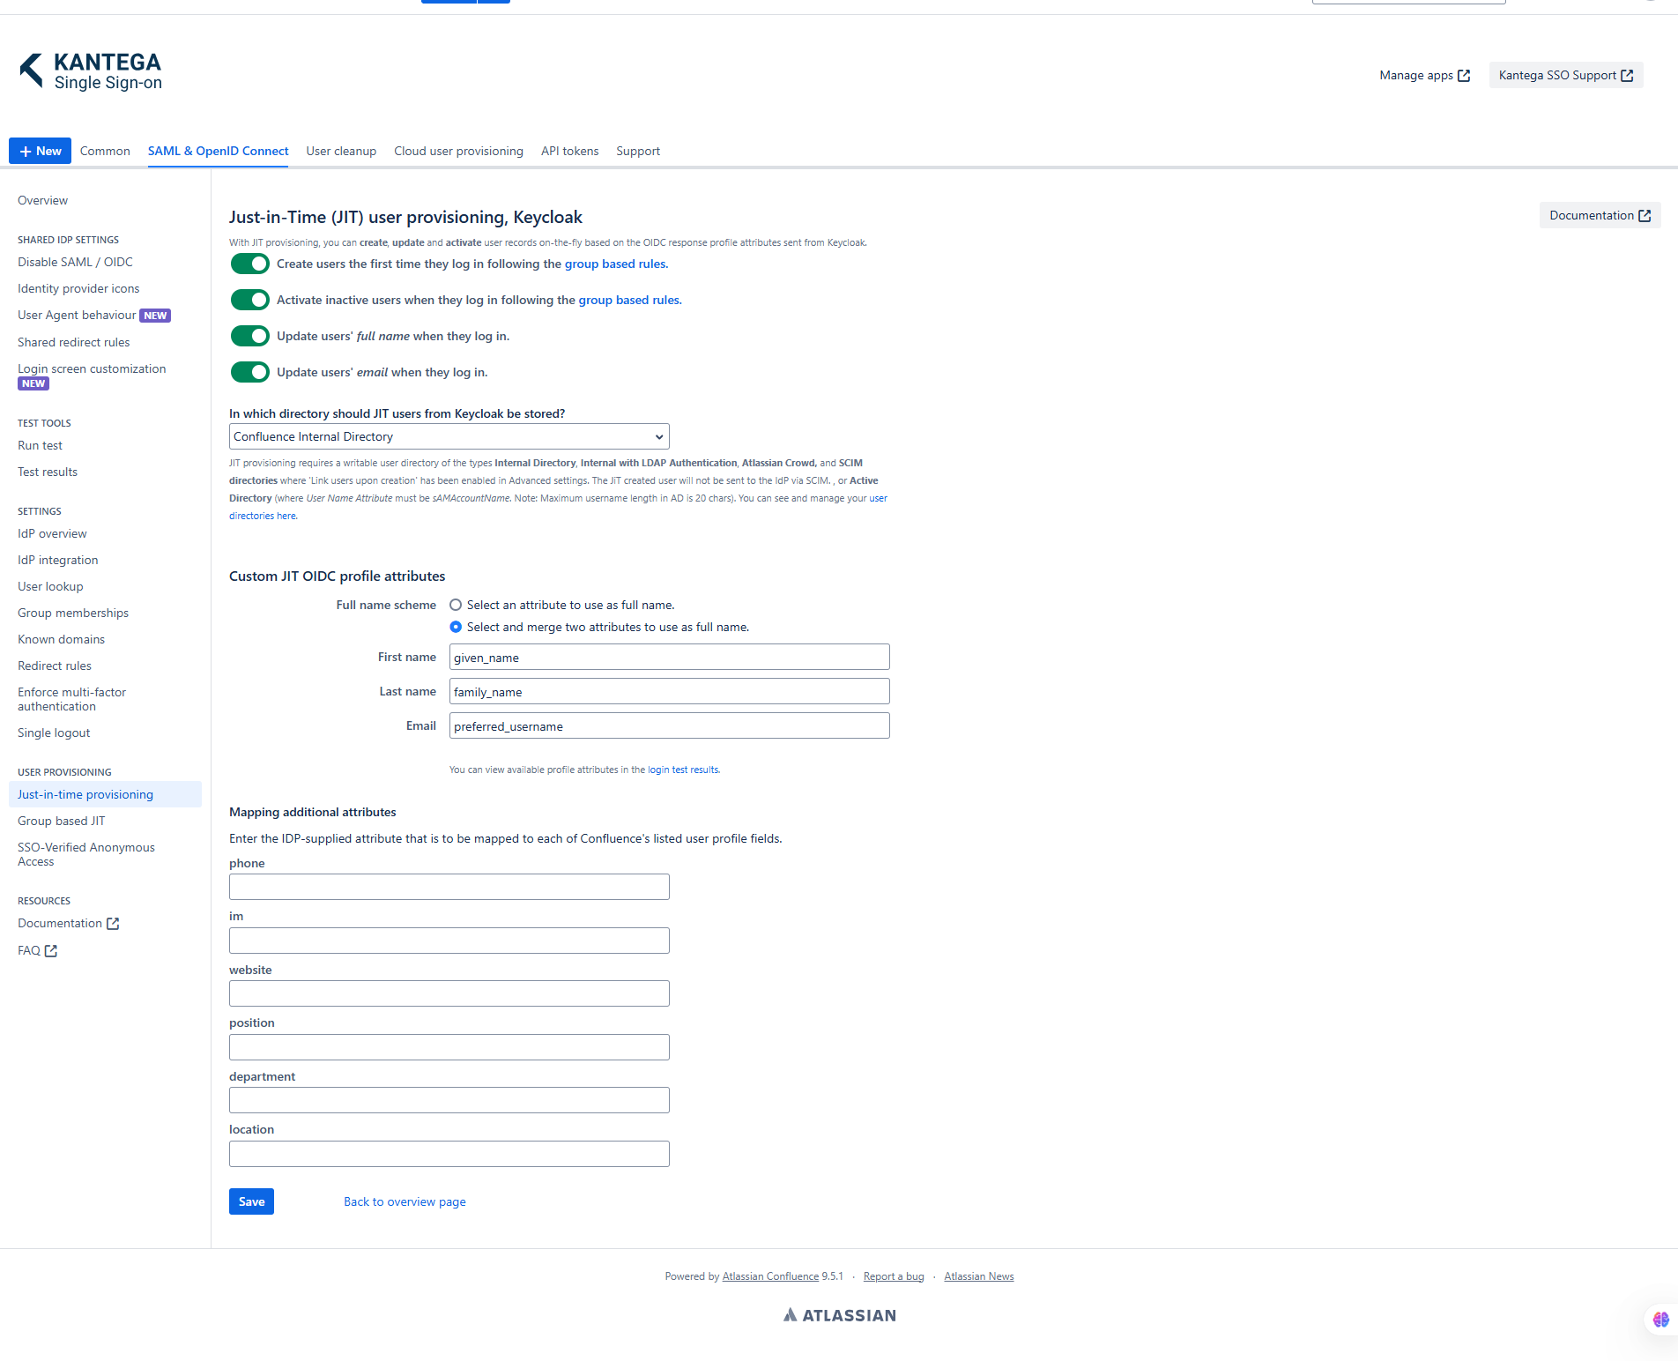Toggle 'Activate inactive users when they log in'
1678x1361 pixels.
(250, 300)
